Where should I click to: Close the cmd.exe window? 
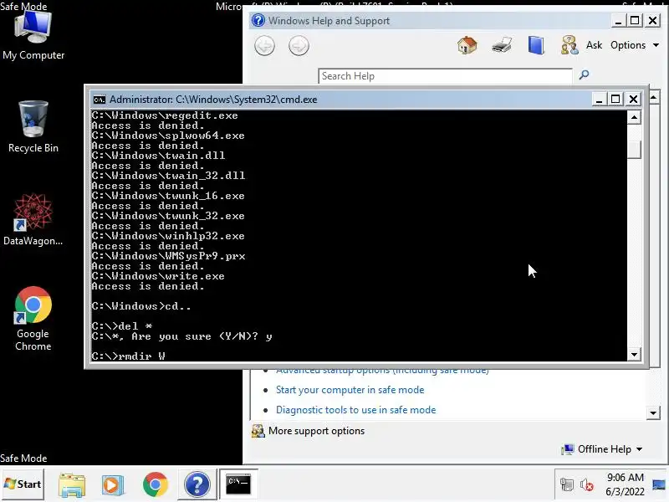(x=634, y=100)
